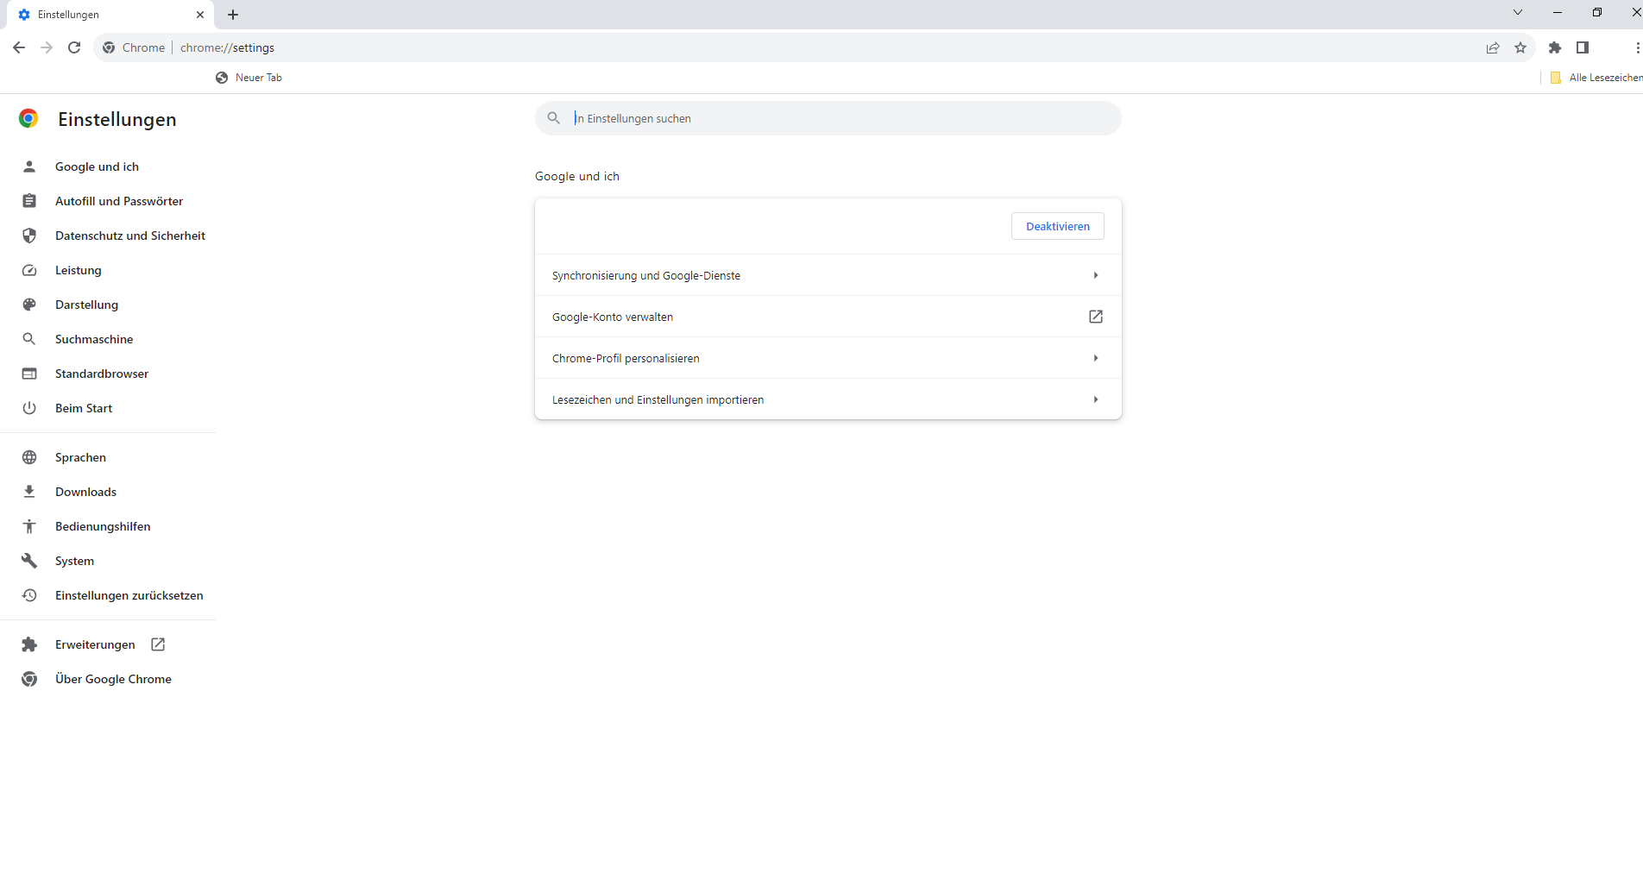This screenshot has height=892, width=1643.
Task: Open a new tab with plus button
Action: pyautogui.click(x=233, y=15)
